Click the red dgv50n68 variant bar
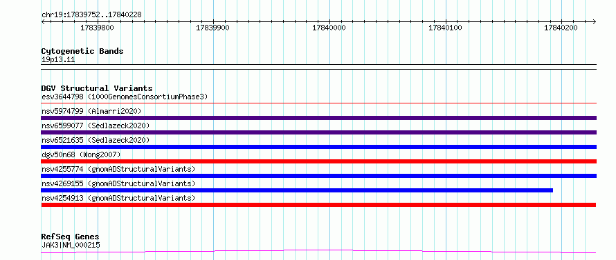The image size is (616, 260). [x=318, y=161]
